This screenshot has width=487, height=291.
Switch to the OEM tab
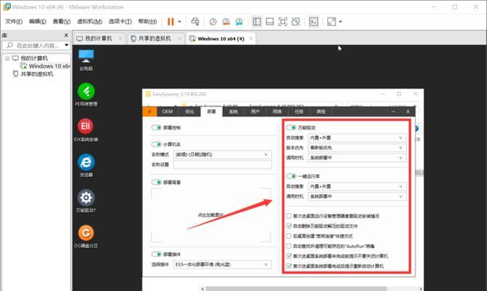click(168, 111)
